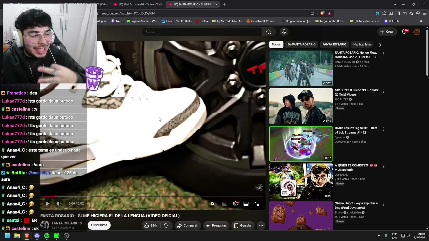The height and width of the screenshot is (241, 429).
Task: Open the Crear create menu
Action: pos(387,32)
